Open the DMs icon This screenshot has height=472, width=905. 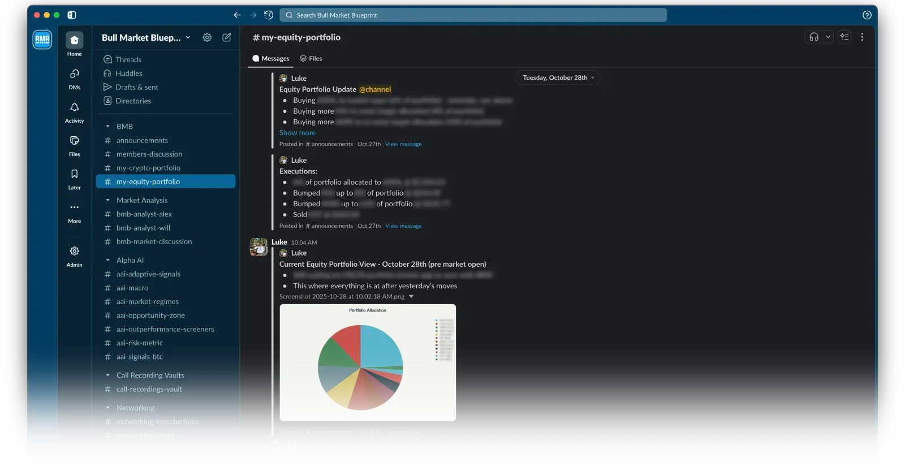tap(74, 74)
